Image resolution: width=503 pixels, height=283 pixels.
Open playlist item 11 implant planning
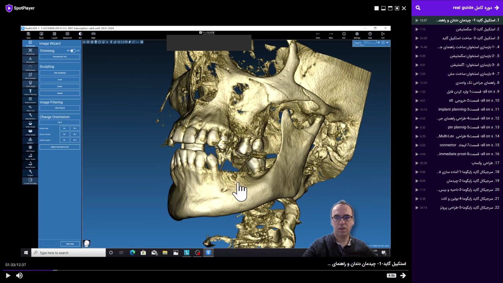click(457, 110)
